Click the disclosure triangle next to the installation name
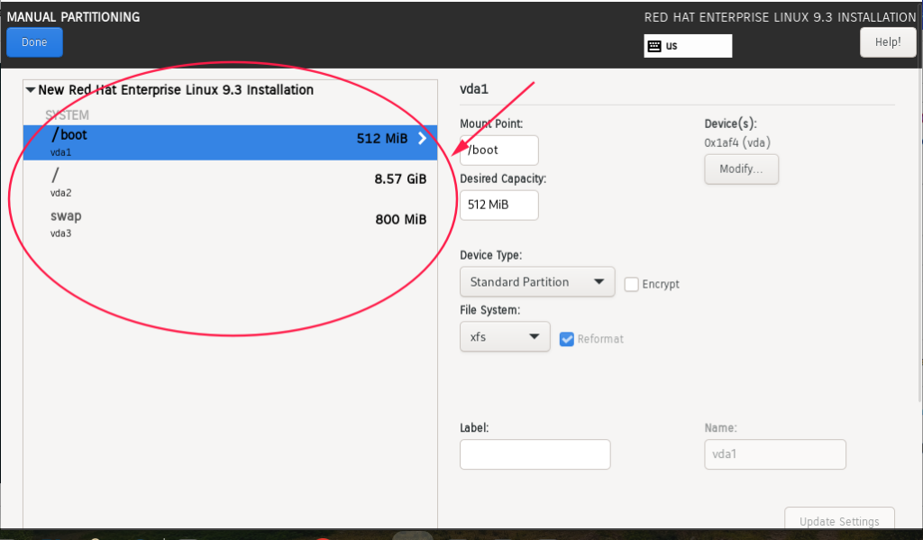This screenshot has width=923, height=540. (30, 90)
